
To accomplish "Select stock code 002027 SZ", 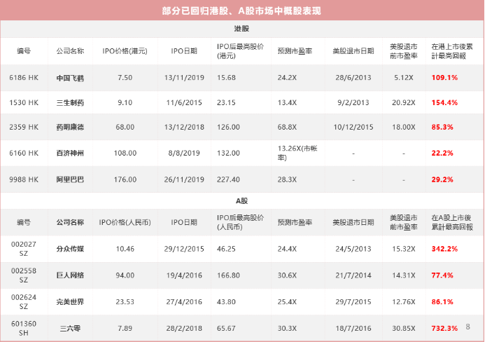I will [24, 249].
